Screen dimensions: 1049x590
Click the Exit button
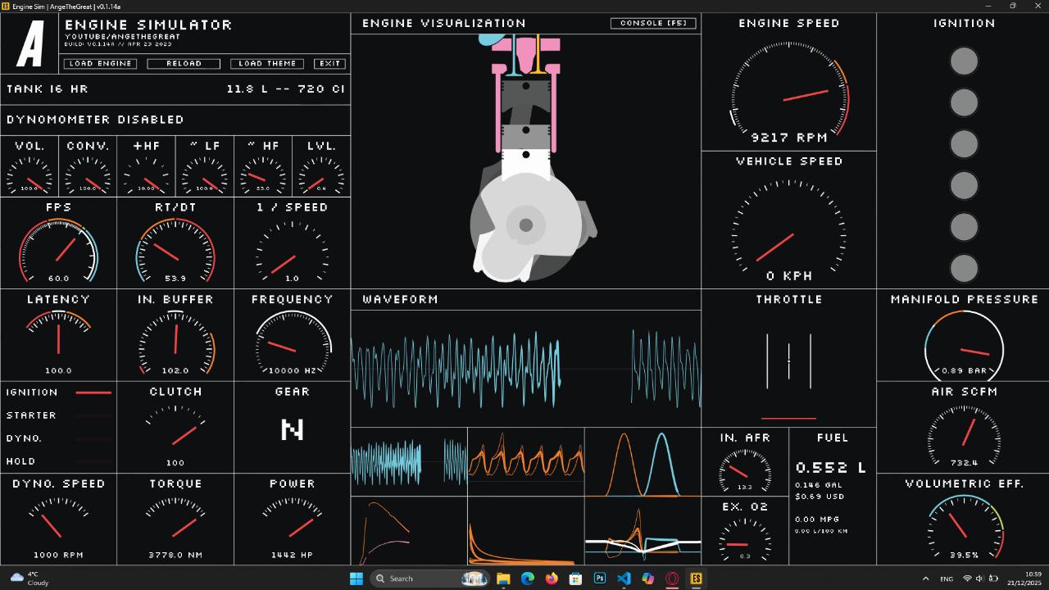click(329, 63)
